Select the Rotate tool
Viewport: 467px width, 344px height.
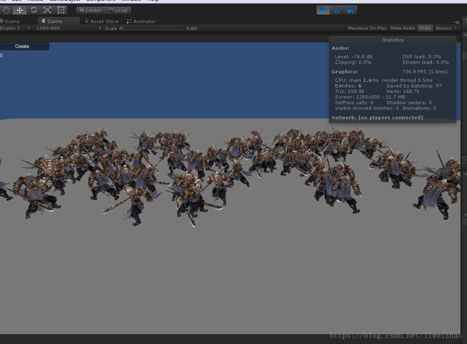point(34,10)
